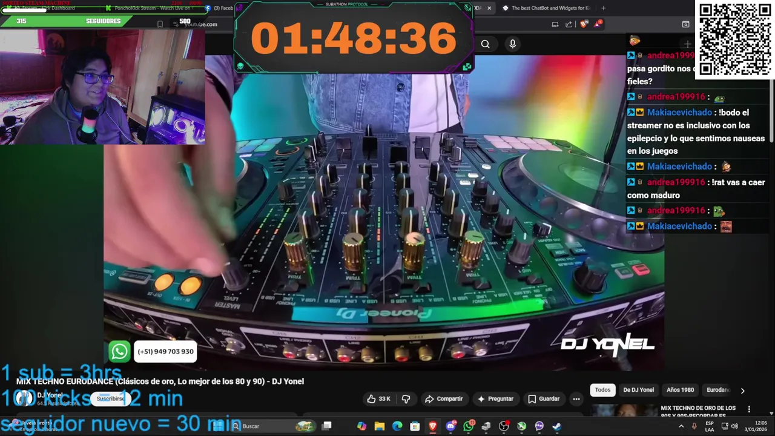Click the share page icon in address bar

(569, 24)
